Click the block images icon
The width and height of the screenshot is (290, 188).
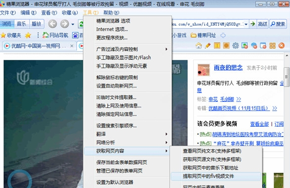245,46
